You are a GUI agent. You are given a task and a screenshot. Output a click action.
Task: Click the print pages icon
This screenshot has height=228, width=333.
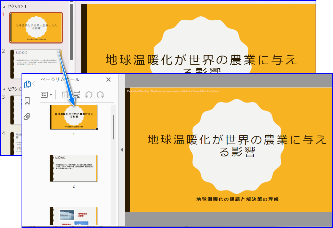pyautogui.click(x=77, y=95)
